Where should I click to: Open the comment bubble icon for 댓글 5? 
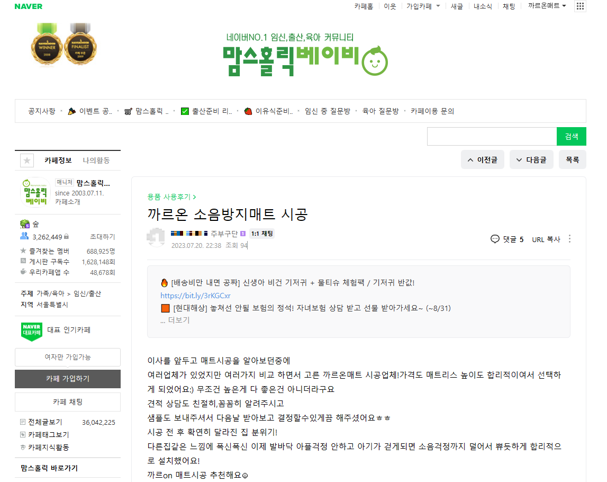495,239
